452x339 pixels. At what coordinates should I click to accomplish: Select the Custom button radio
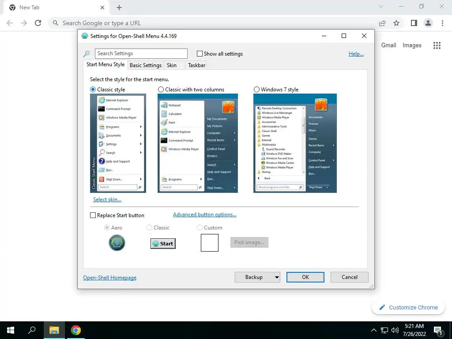tap(200, 228)
